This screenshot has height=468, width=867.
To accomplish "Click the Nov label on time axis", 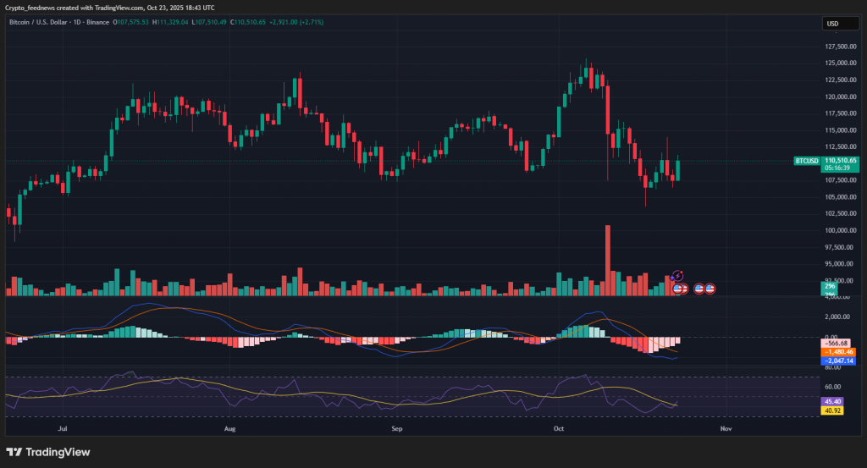I will (x=725, y=429).
